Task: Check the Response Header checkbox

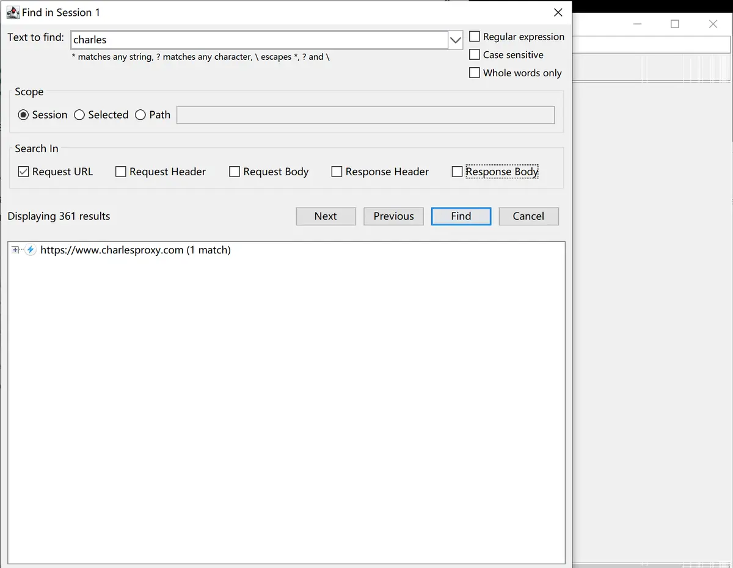Action: pos(337,172)
